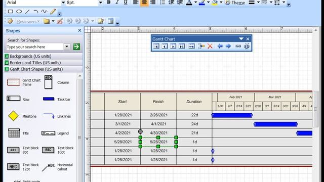Click the Go to Next icon in Gantt Chart toolbar
The image size is (324, 182).
[x=173, y=46]
